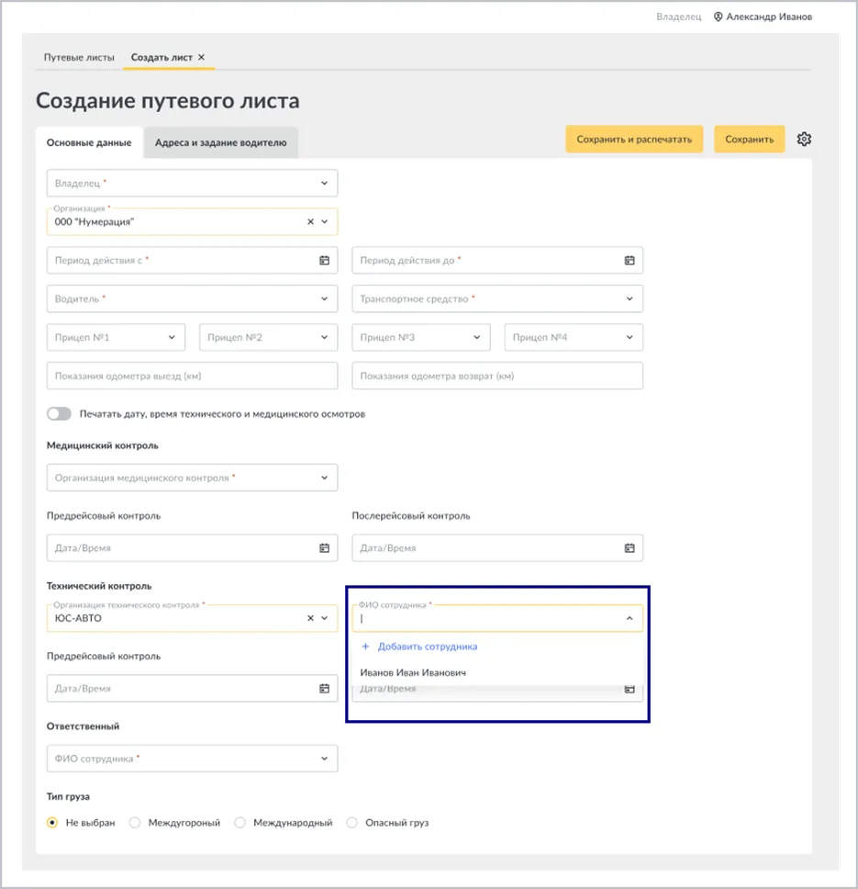858x889 pixels.
Task: Expand Организация технического контроля dropdown arrow
Action: pos(325,618)
